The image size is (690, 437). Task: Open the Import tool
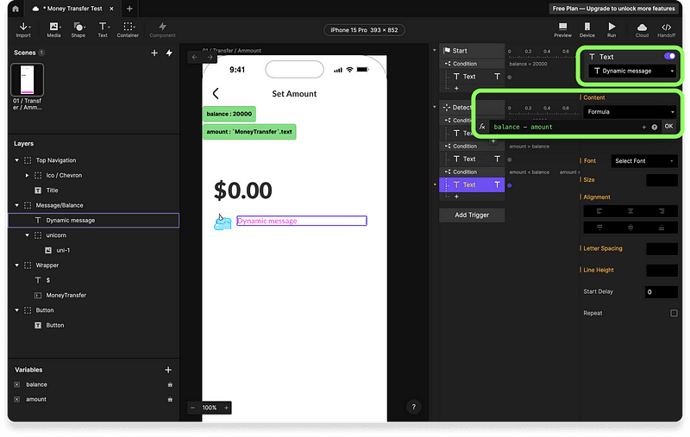click(x=23, y=30)
